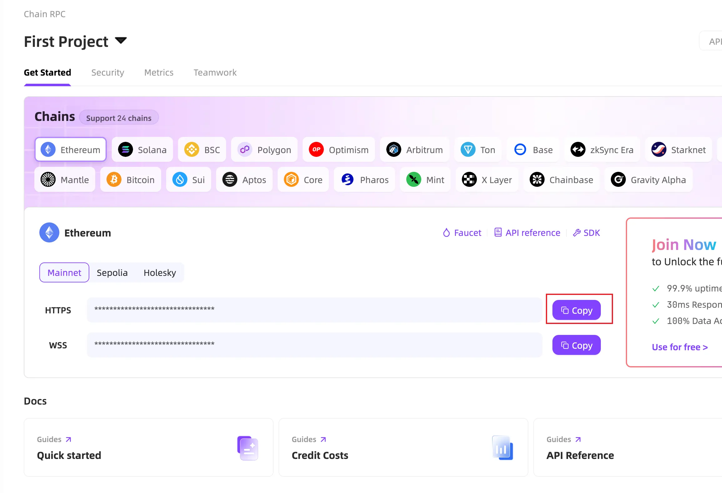Pick the Pharos chain
Screen dimensions: 722x493
tap(364, 180)
